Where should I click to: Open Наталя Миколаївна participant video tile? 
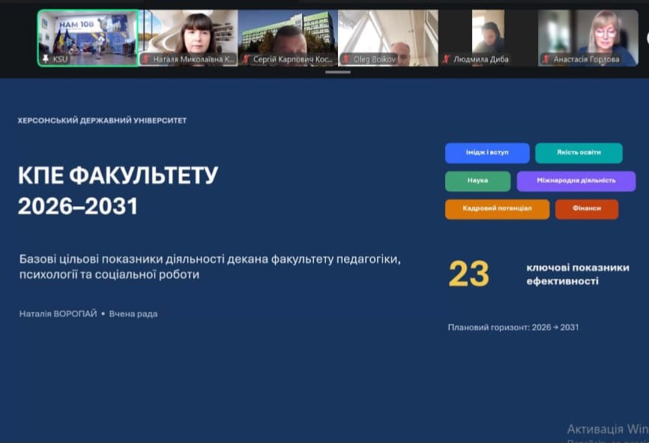pos(188,37)
